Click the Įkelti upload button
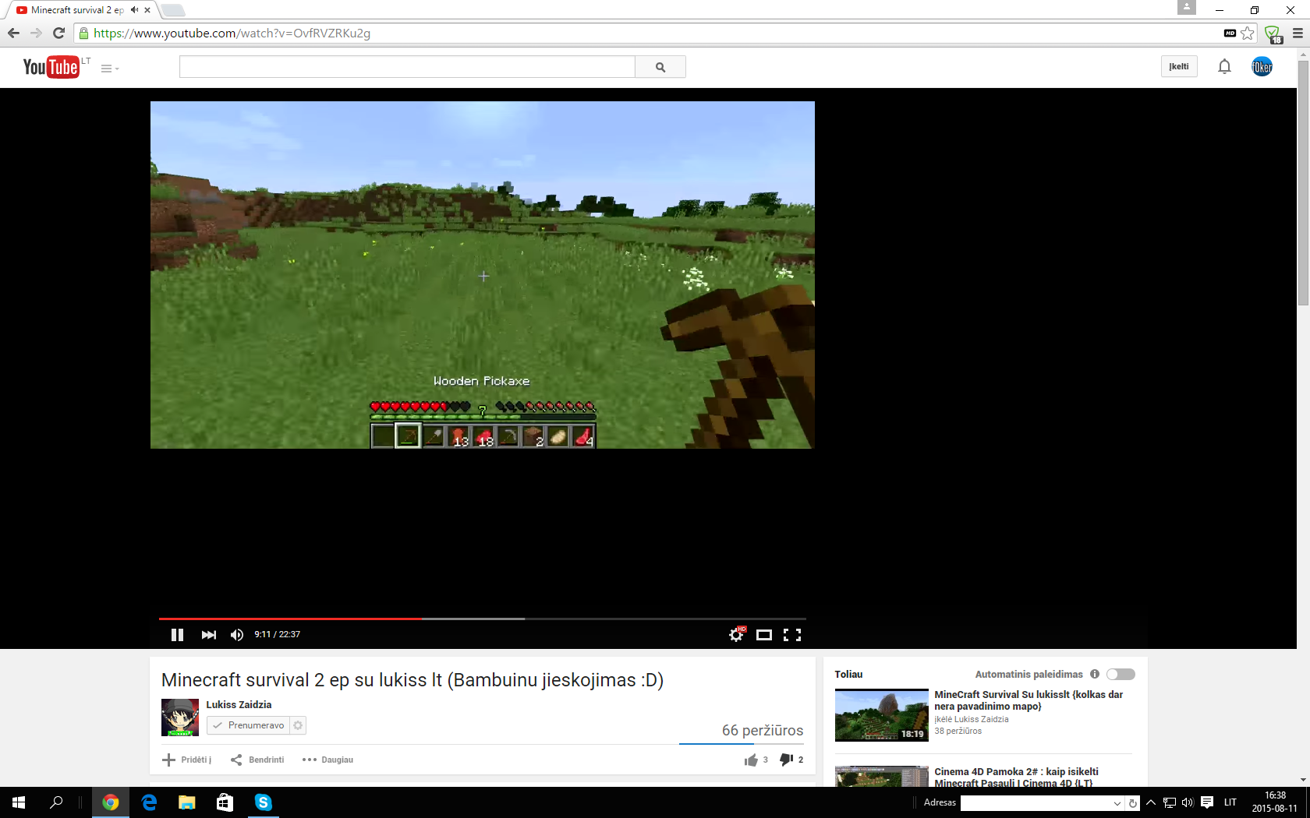The height and width of the screenshot is (818, 1310). (x=1179, y=66)
